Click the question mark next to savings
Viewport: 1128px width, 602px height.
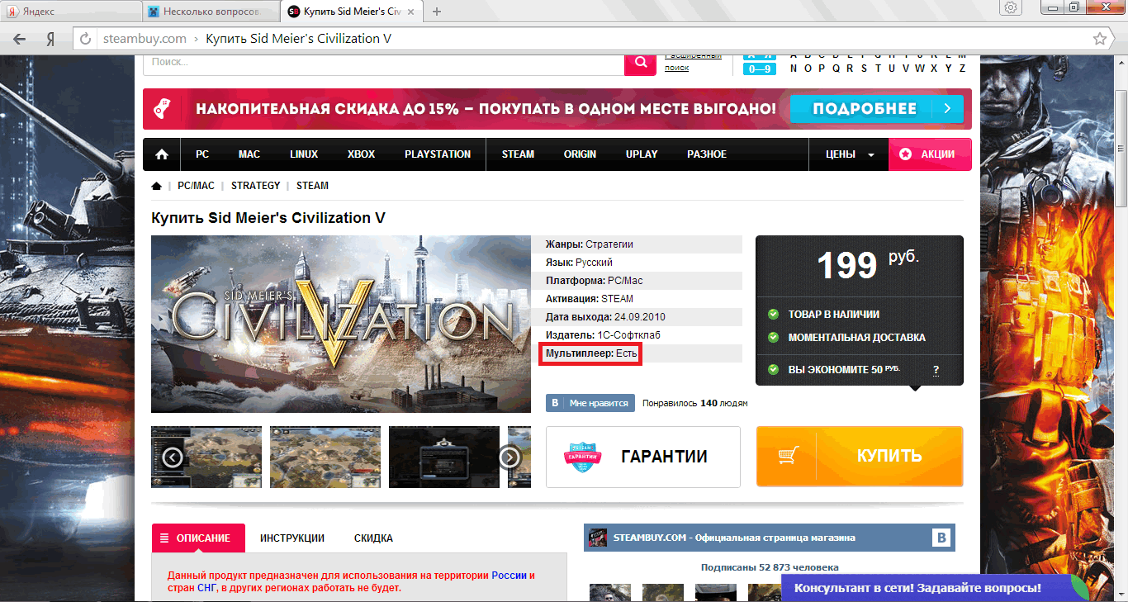(x=936, y=370)
